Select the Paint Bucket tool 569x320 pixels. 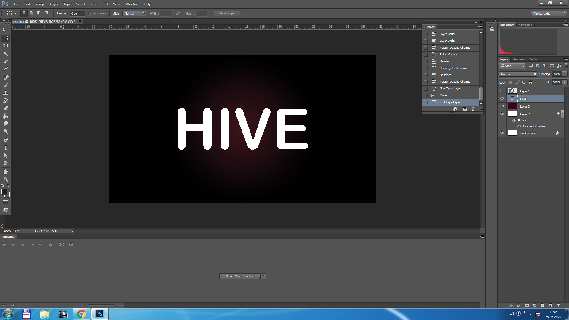click(x=6, y=116)
